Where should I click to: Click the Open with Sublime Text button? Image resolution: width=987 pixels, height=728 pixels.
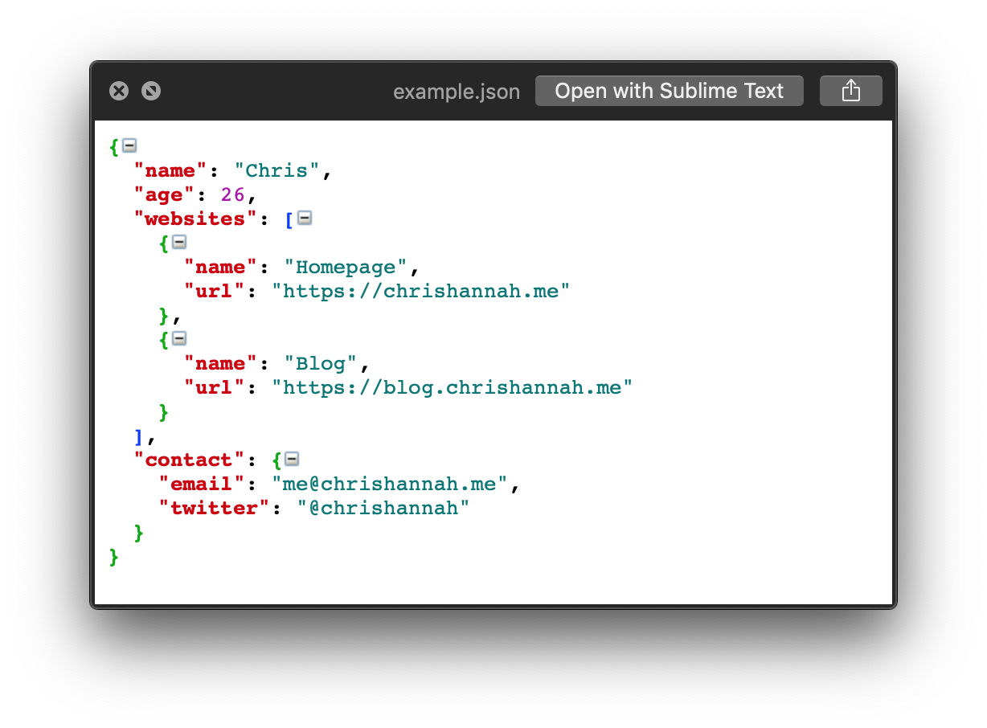669,91
